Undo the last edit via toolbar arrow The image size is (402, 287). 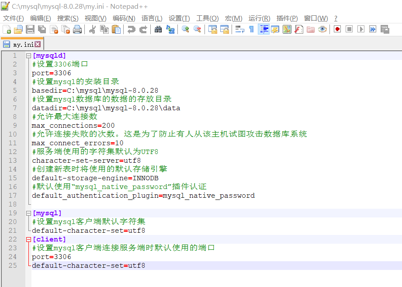point(131,29)
